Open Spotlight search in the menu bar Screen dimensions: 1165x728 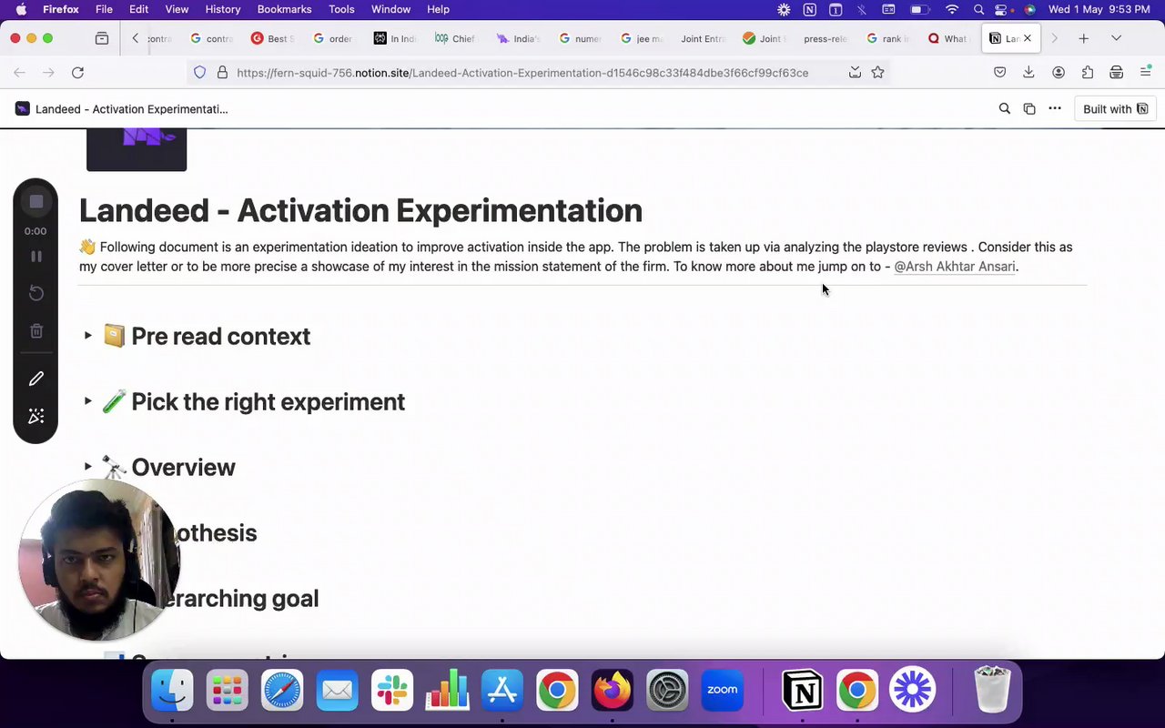click(978, 9)
